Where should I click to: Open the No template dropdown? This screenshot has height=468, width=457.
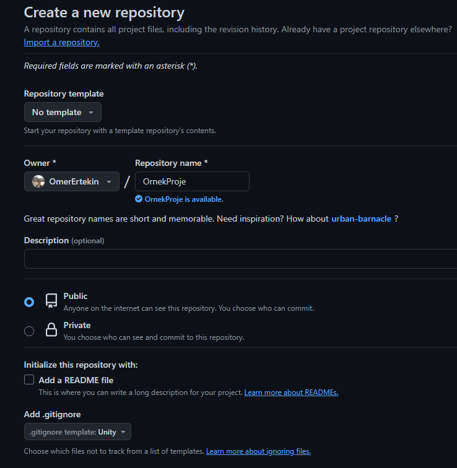pyautogui.click(x=63, y=112)
